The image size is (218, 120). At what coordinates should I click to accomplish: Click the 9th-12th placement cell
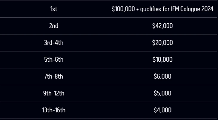point(54,93)
